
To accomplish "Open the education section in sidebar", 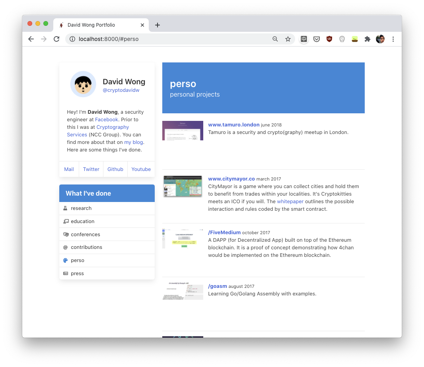I will (x=107, y=221).
